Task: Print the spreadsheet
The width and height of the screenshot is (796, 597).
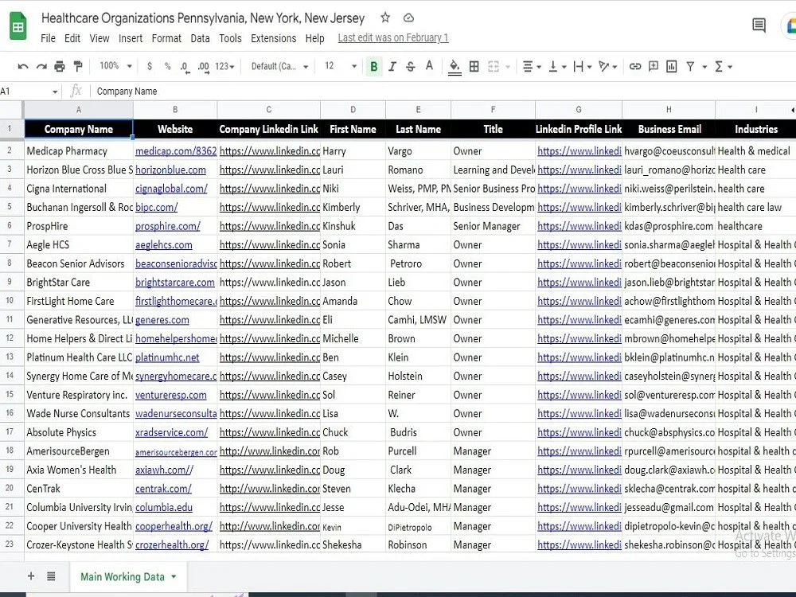Action: click(x=60, y=67)
